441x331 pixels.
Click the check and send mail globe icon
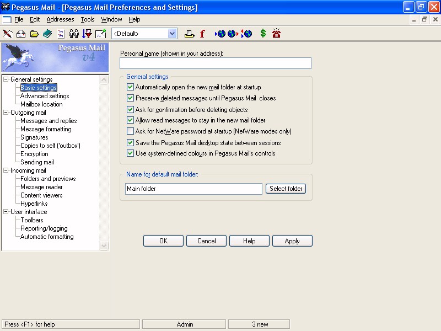246,34
